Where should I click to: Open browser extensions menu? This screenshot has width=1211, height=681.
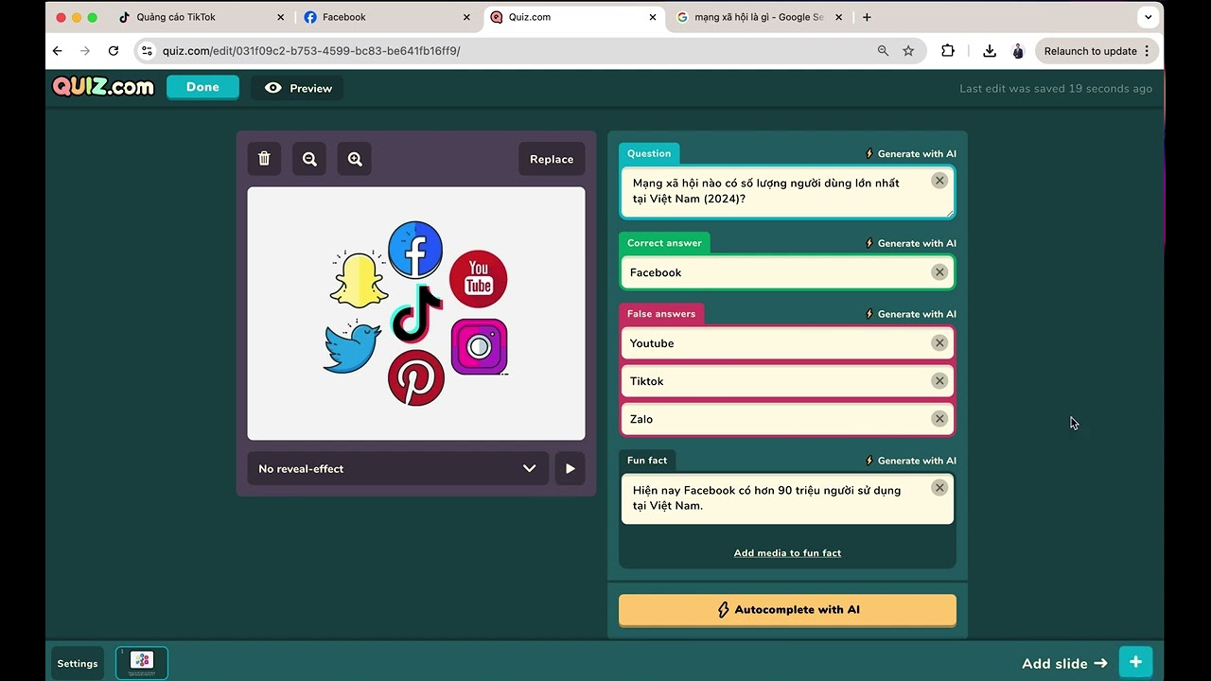pos(948,51)
